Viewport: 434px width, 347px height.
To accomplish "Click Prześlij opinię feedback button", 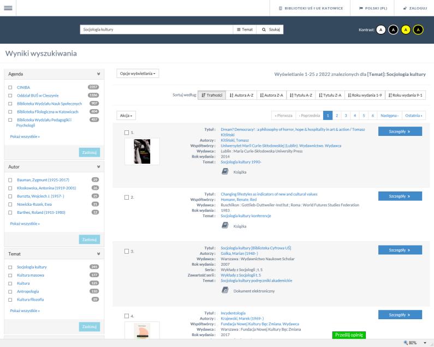I will (349, 335).
